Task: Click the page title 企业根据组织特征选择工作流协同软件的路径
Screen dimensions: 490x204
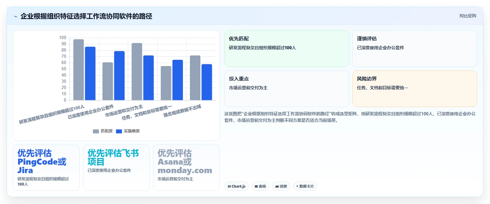Action: (x=86, y=16)
